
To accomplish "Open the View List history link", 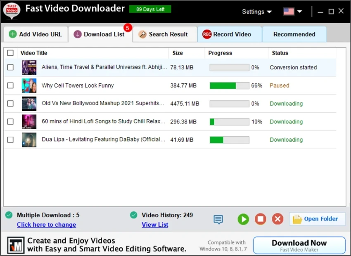I will [x=155, y=225].
